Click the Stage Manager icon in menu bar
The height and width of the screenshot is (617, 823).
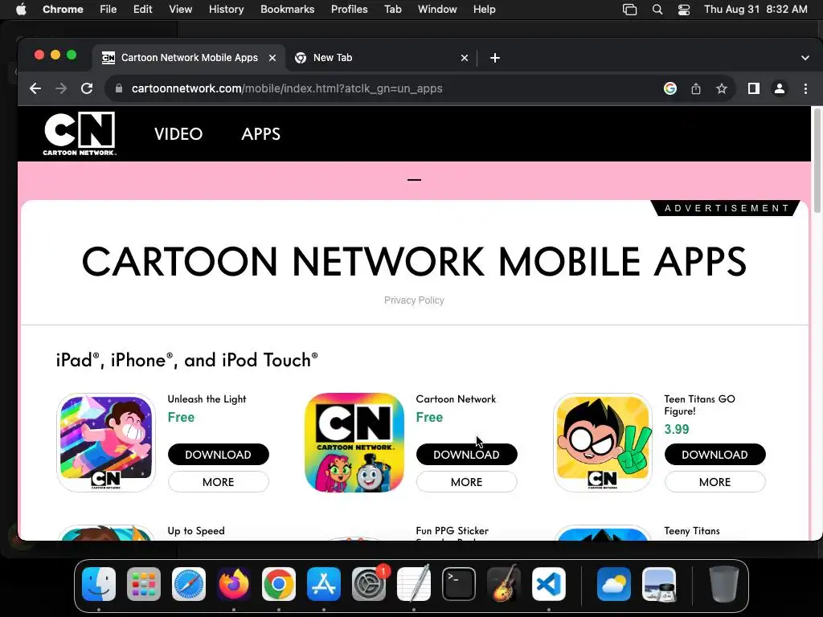click(629, 10)
